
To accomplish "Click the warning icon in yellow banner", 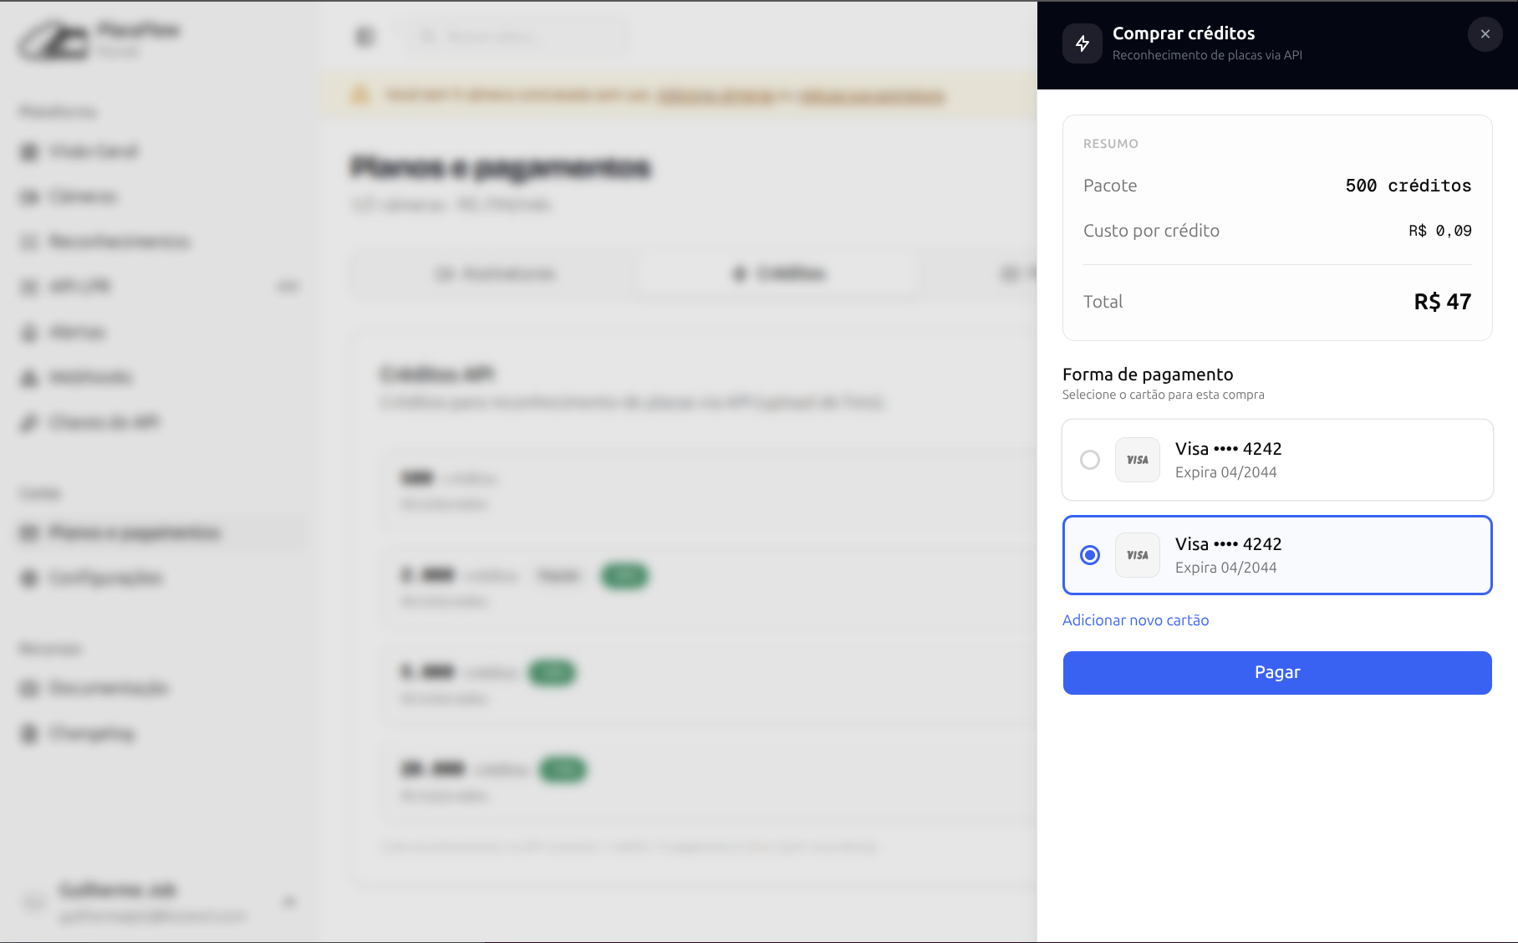I will click(360, 95).
